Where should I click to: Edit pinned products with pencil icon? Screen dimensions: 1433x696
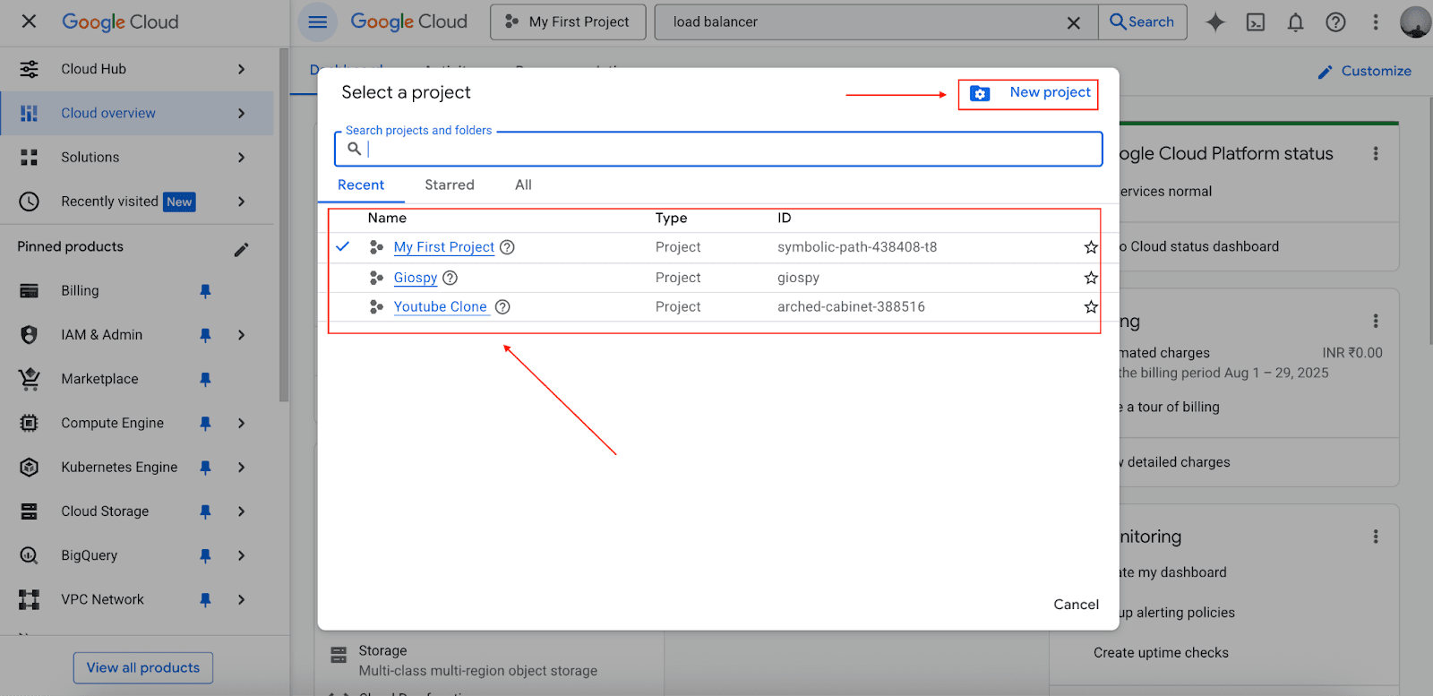tap(241, 249)
